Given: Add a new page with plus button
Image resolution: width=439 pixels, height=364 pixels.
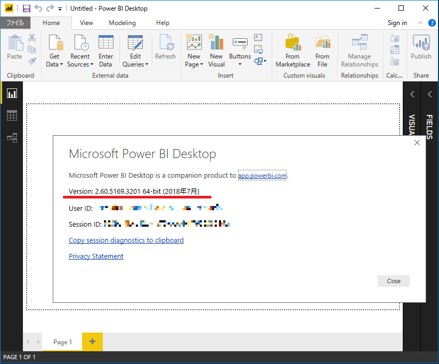Looking at the screenshot, I should coord(92,342).
